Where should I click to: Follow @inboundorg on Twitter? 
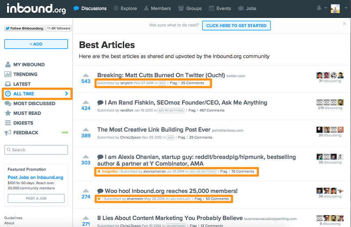click(x=24, y=28)
